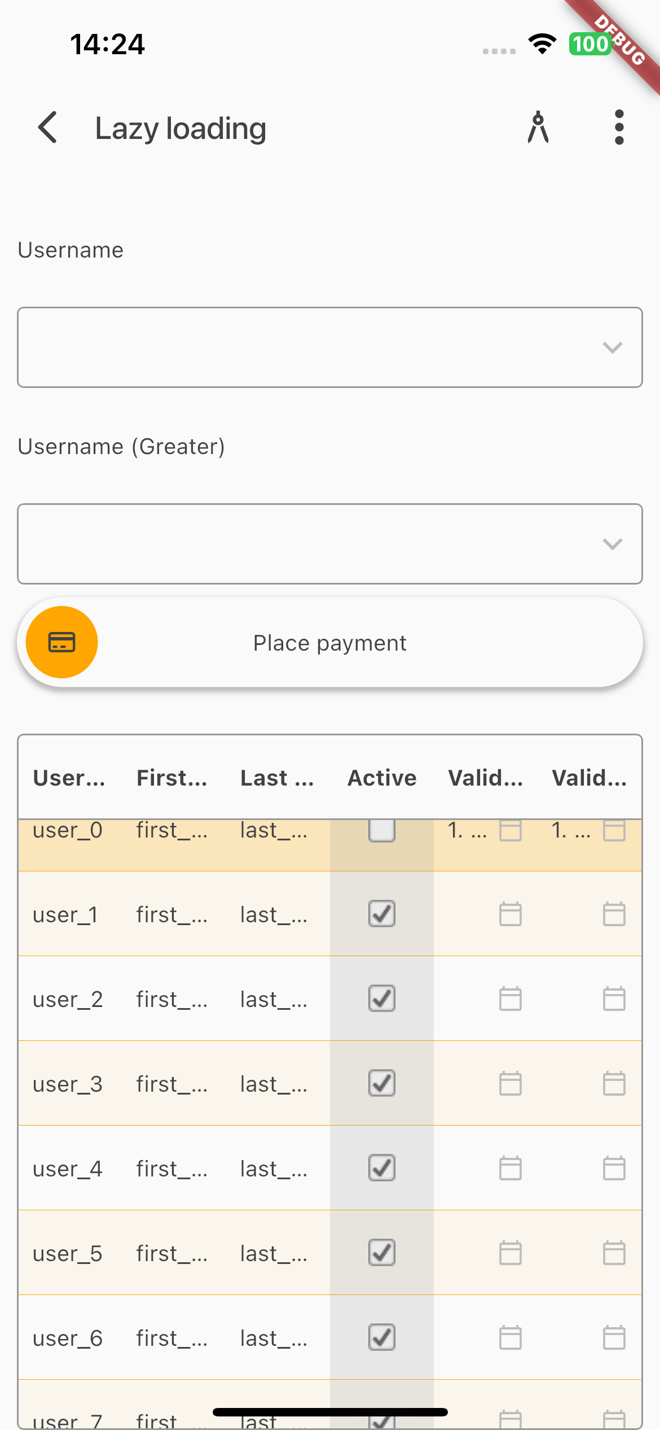Open first calendar picker for user_1
The image size is (660, 1430).
(x=510, y=914)
